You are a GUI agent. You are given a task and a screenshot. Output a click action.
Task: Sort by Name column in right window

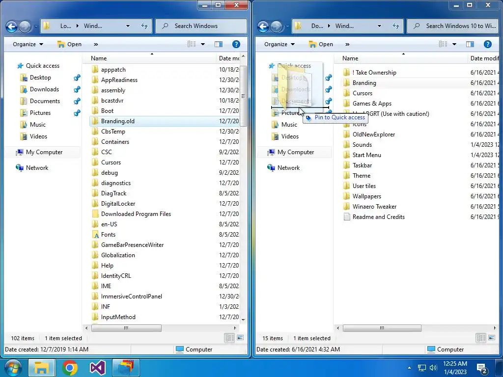click(401, 58)
